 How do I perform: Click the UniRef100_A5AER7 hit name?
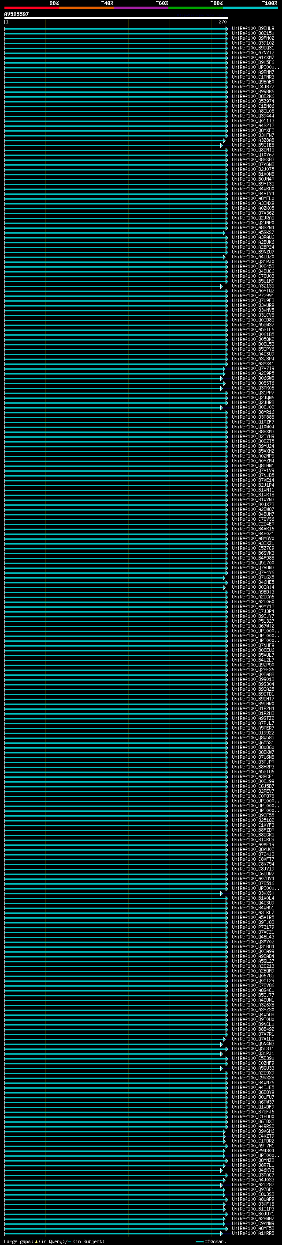[x=253, y=728]
